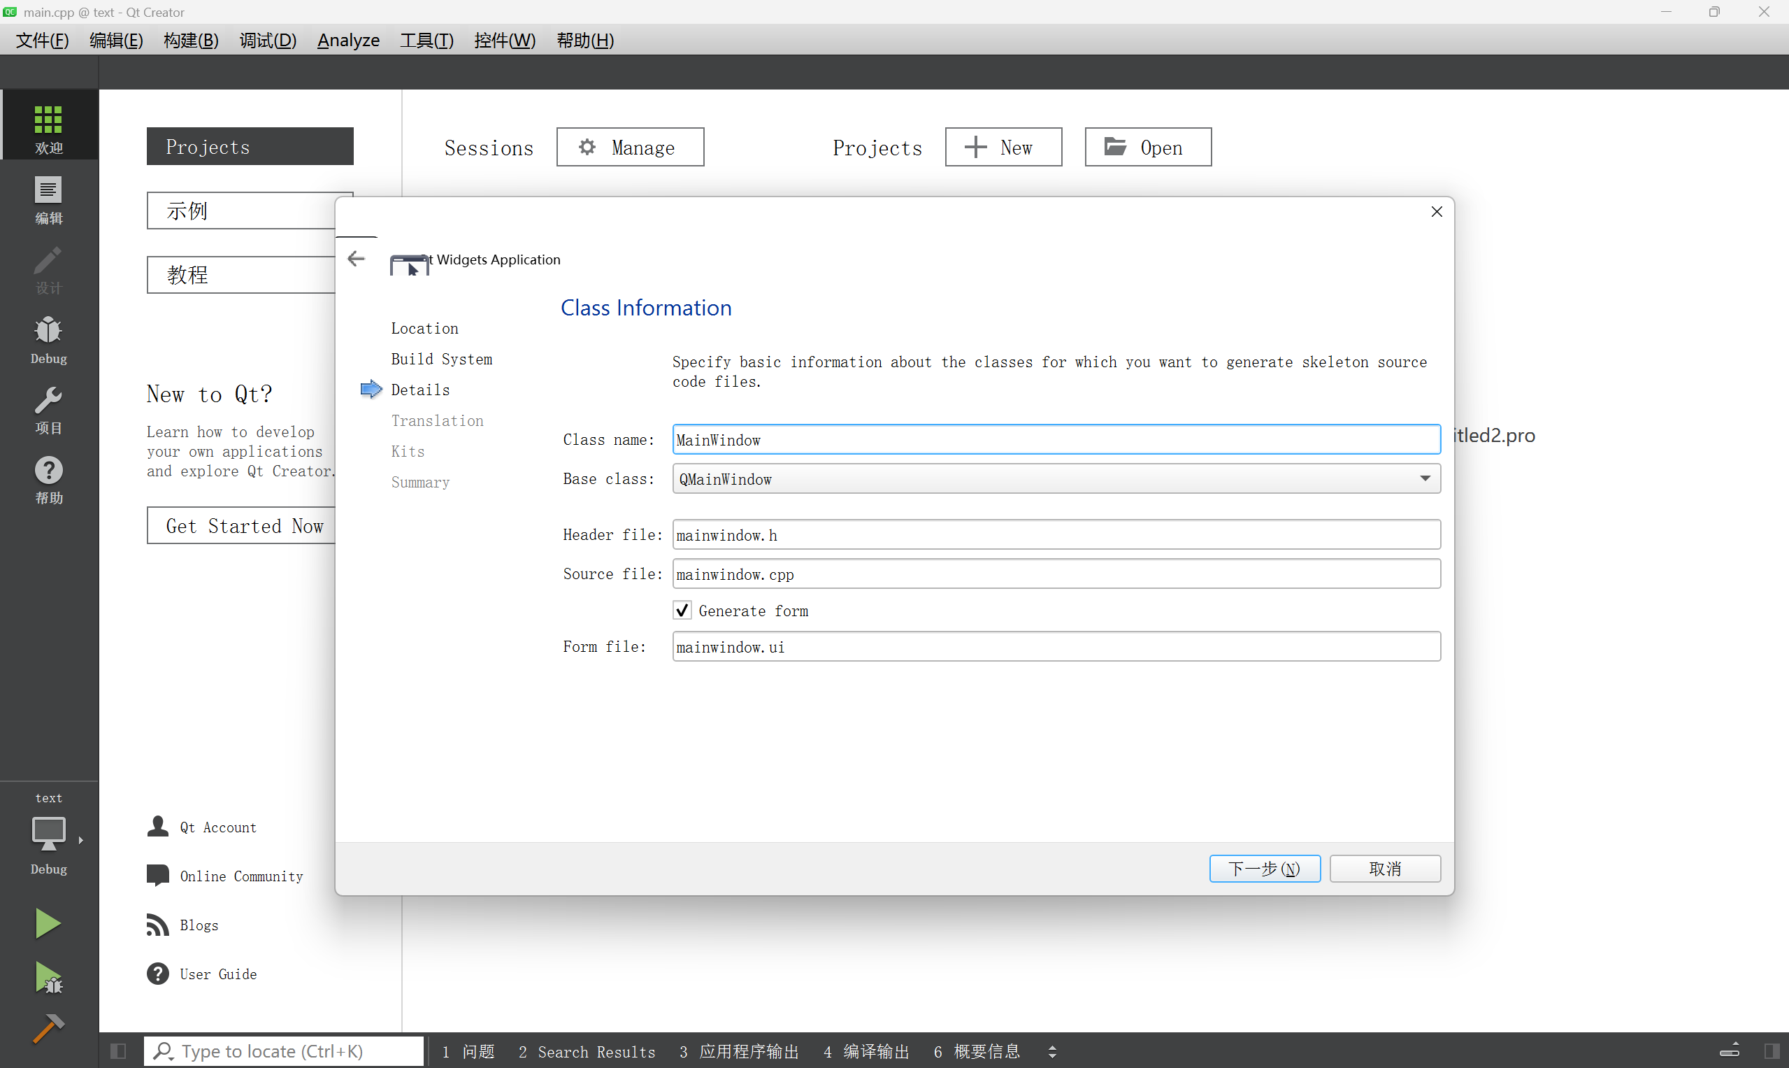Run the project with green play button
The height and width of the screenshot is (1068, 1789).
click(48, 923)
